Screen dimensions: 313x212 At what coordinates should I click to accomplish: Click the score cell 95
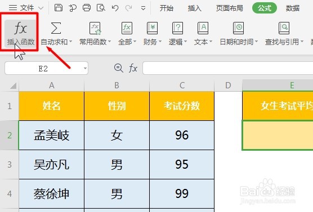point(182,165)
